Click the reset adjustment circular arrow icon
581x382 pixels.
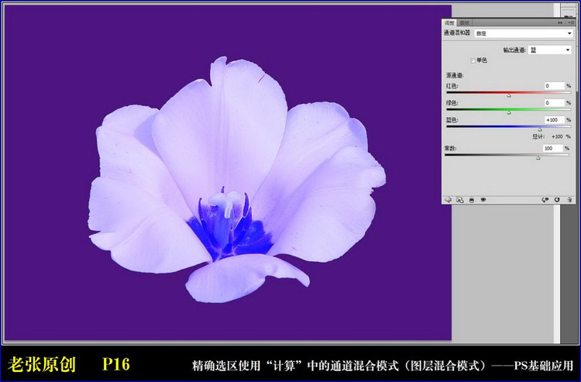557,199
